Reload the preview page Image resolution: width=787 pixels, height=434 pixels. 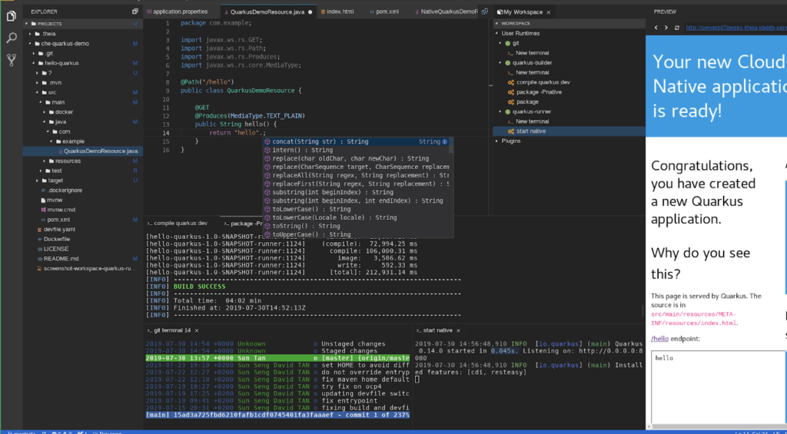676,28
